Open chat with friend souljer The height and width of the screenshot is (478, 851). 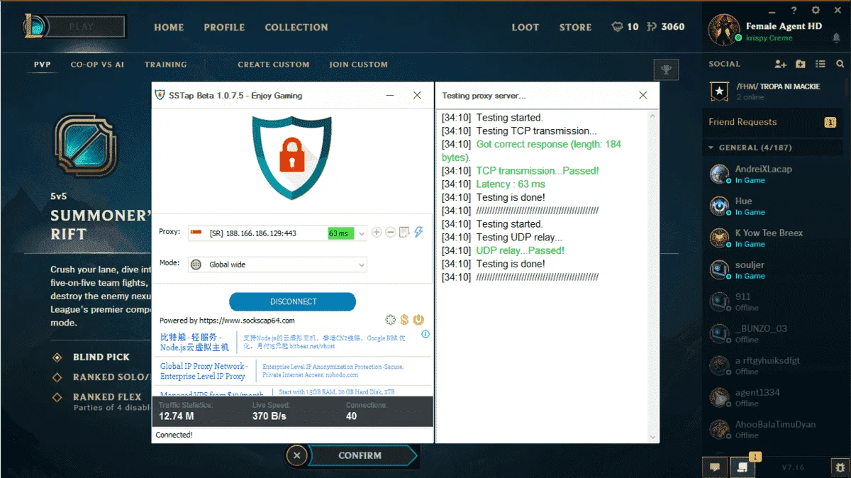point(773,269)
